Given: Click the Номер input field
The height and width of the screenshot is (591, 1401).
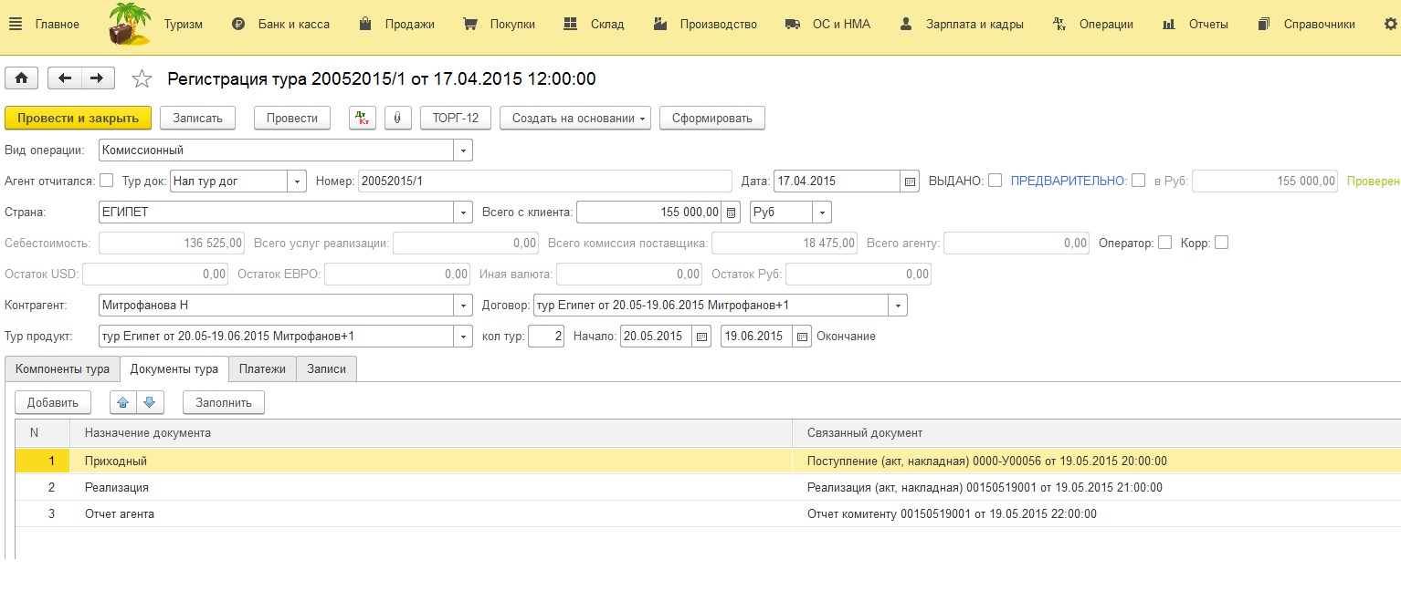Looking at the screenshot, I should [544, 181].
